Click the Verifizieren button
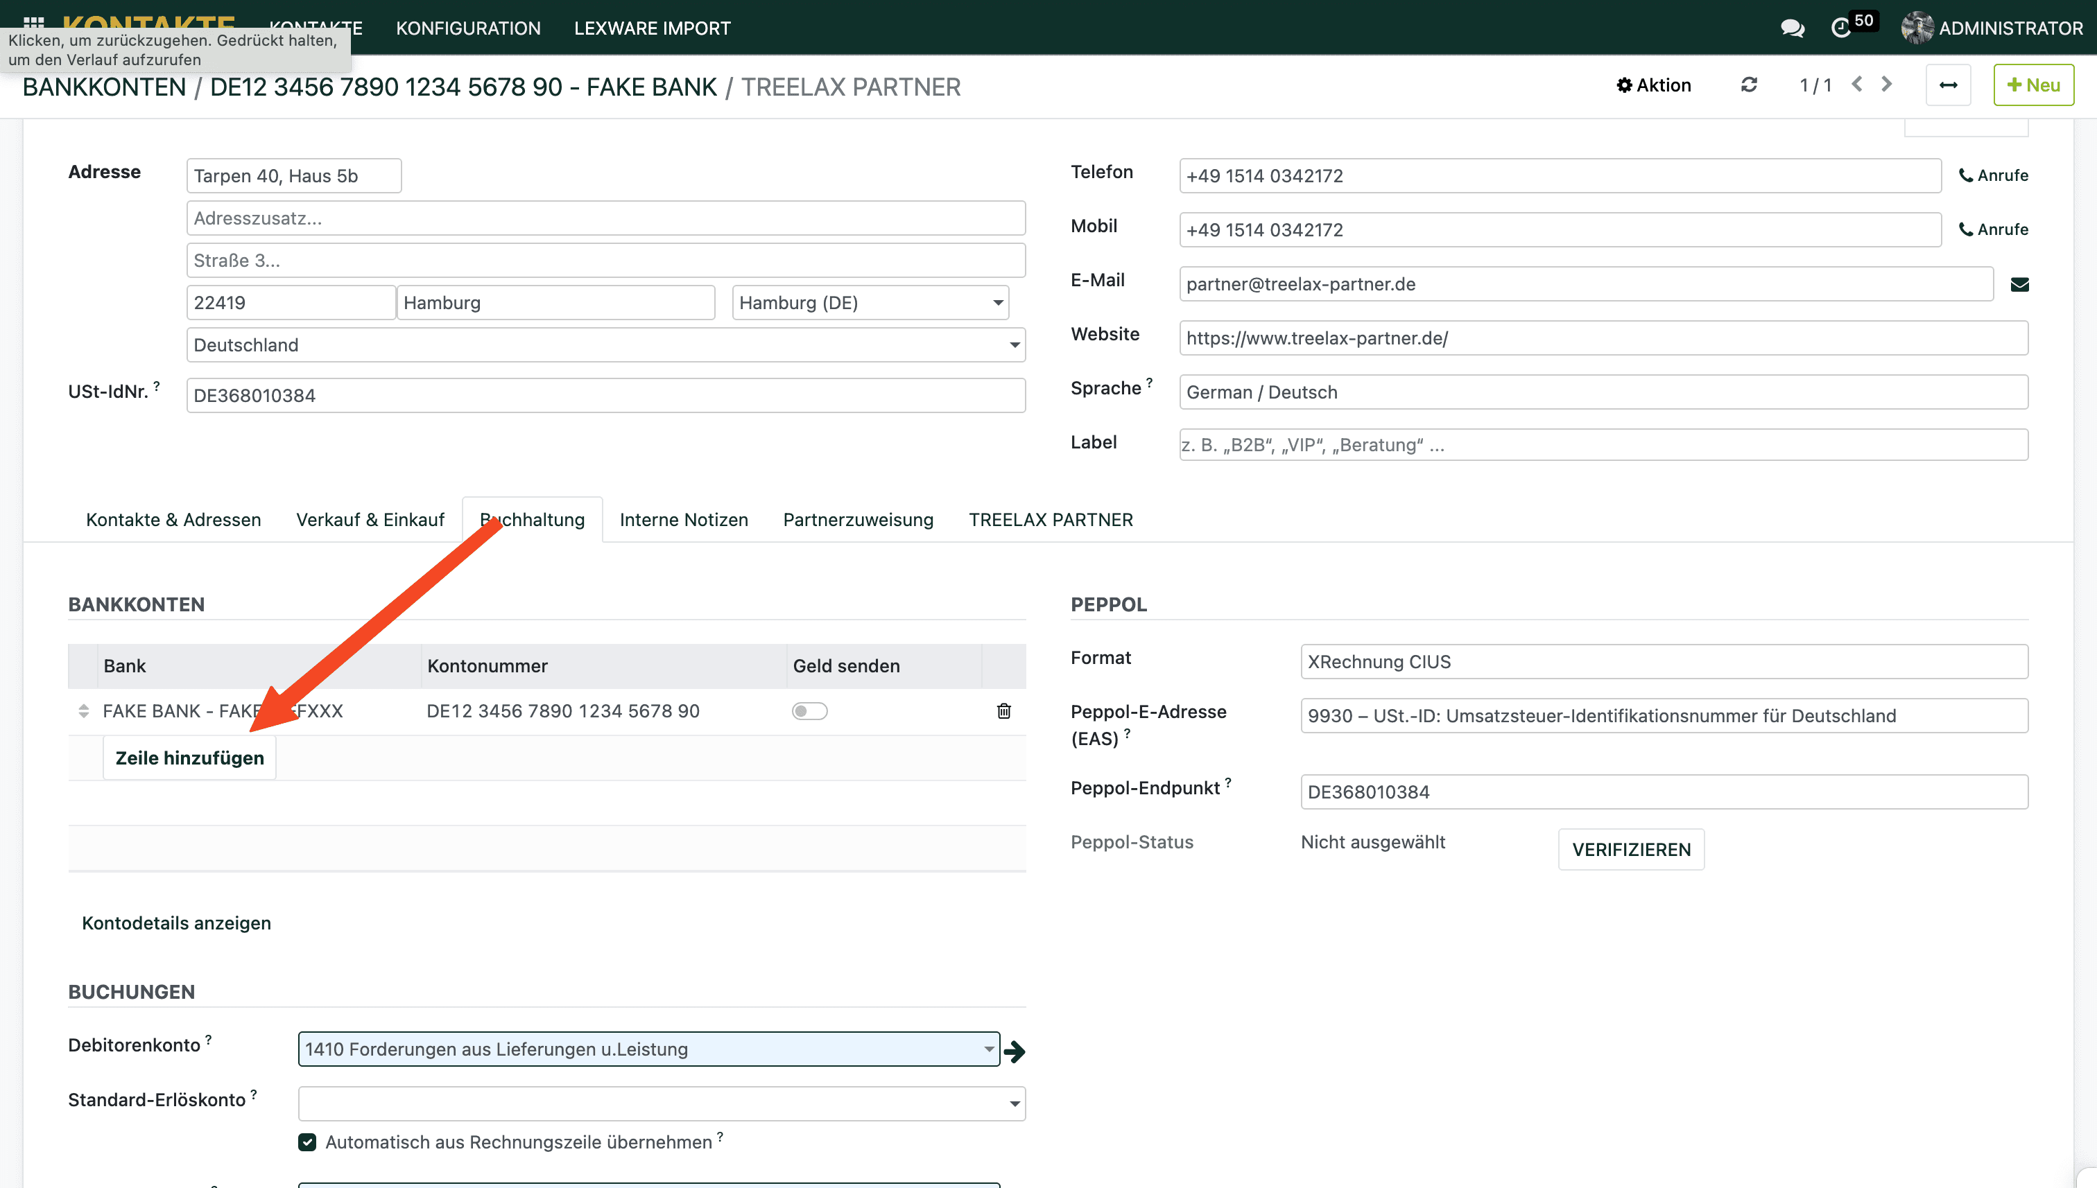Screen dimensions: 2097x1188 pos(1630,849)
